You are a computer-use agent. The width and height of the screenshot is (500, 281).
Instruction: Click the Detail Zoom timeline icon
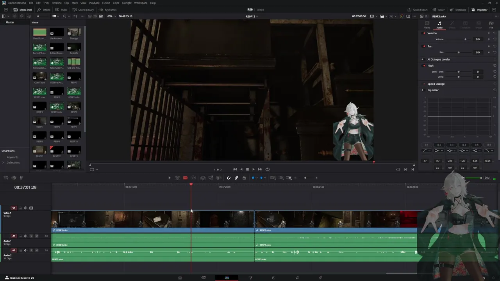(282, 178)
